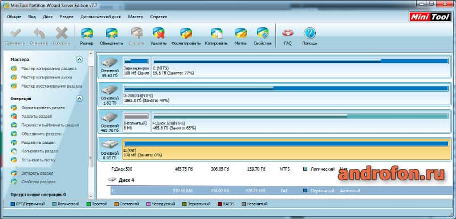Click the Незанятый legend swatch
Image resolution: width=456 pixels, height=219 pixels.
244,204
